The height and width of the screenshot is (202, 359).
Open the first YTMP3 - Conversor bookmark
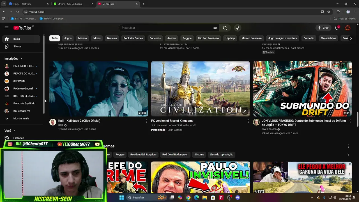(23, 19)
